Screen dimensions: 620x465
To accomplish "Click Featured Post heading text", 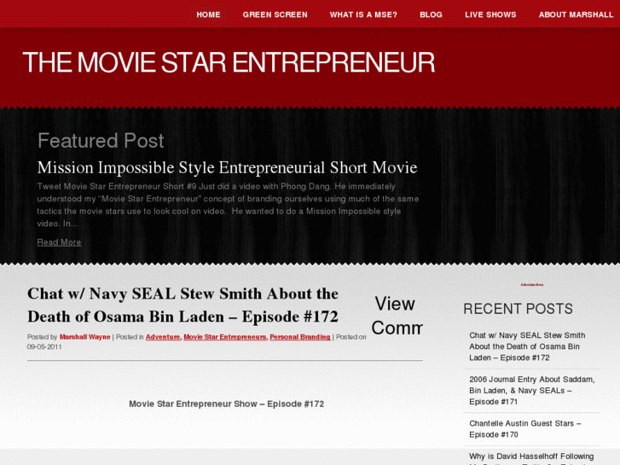I will 101,141.
